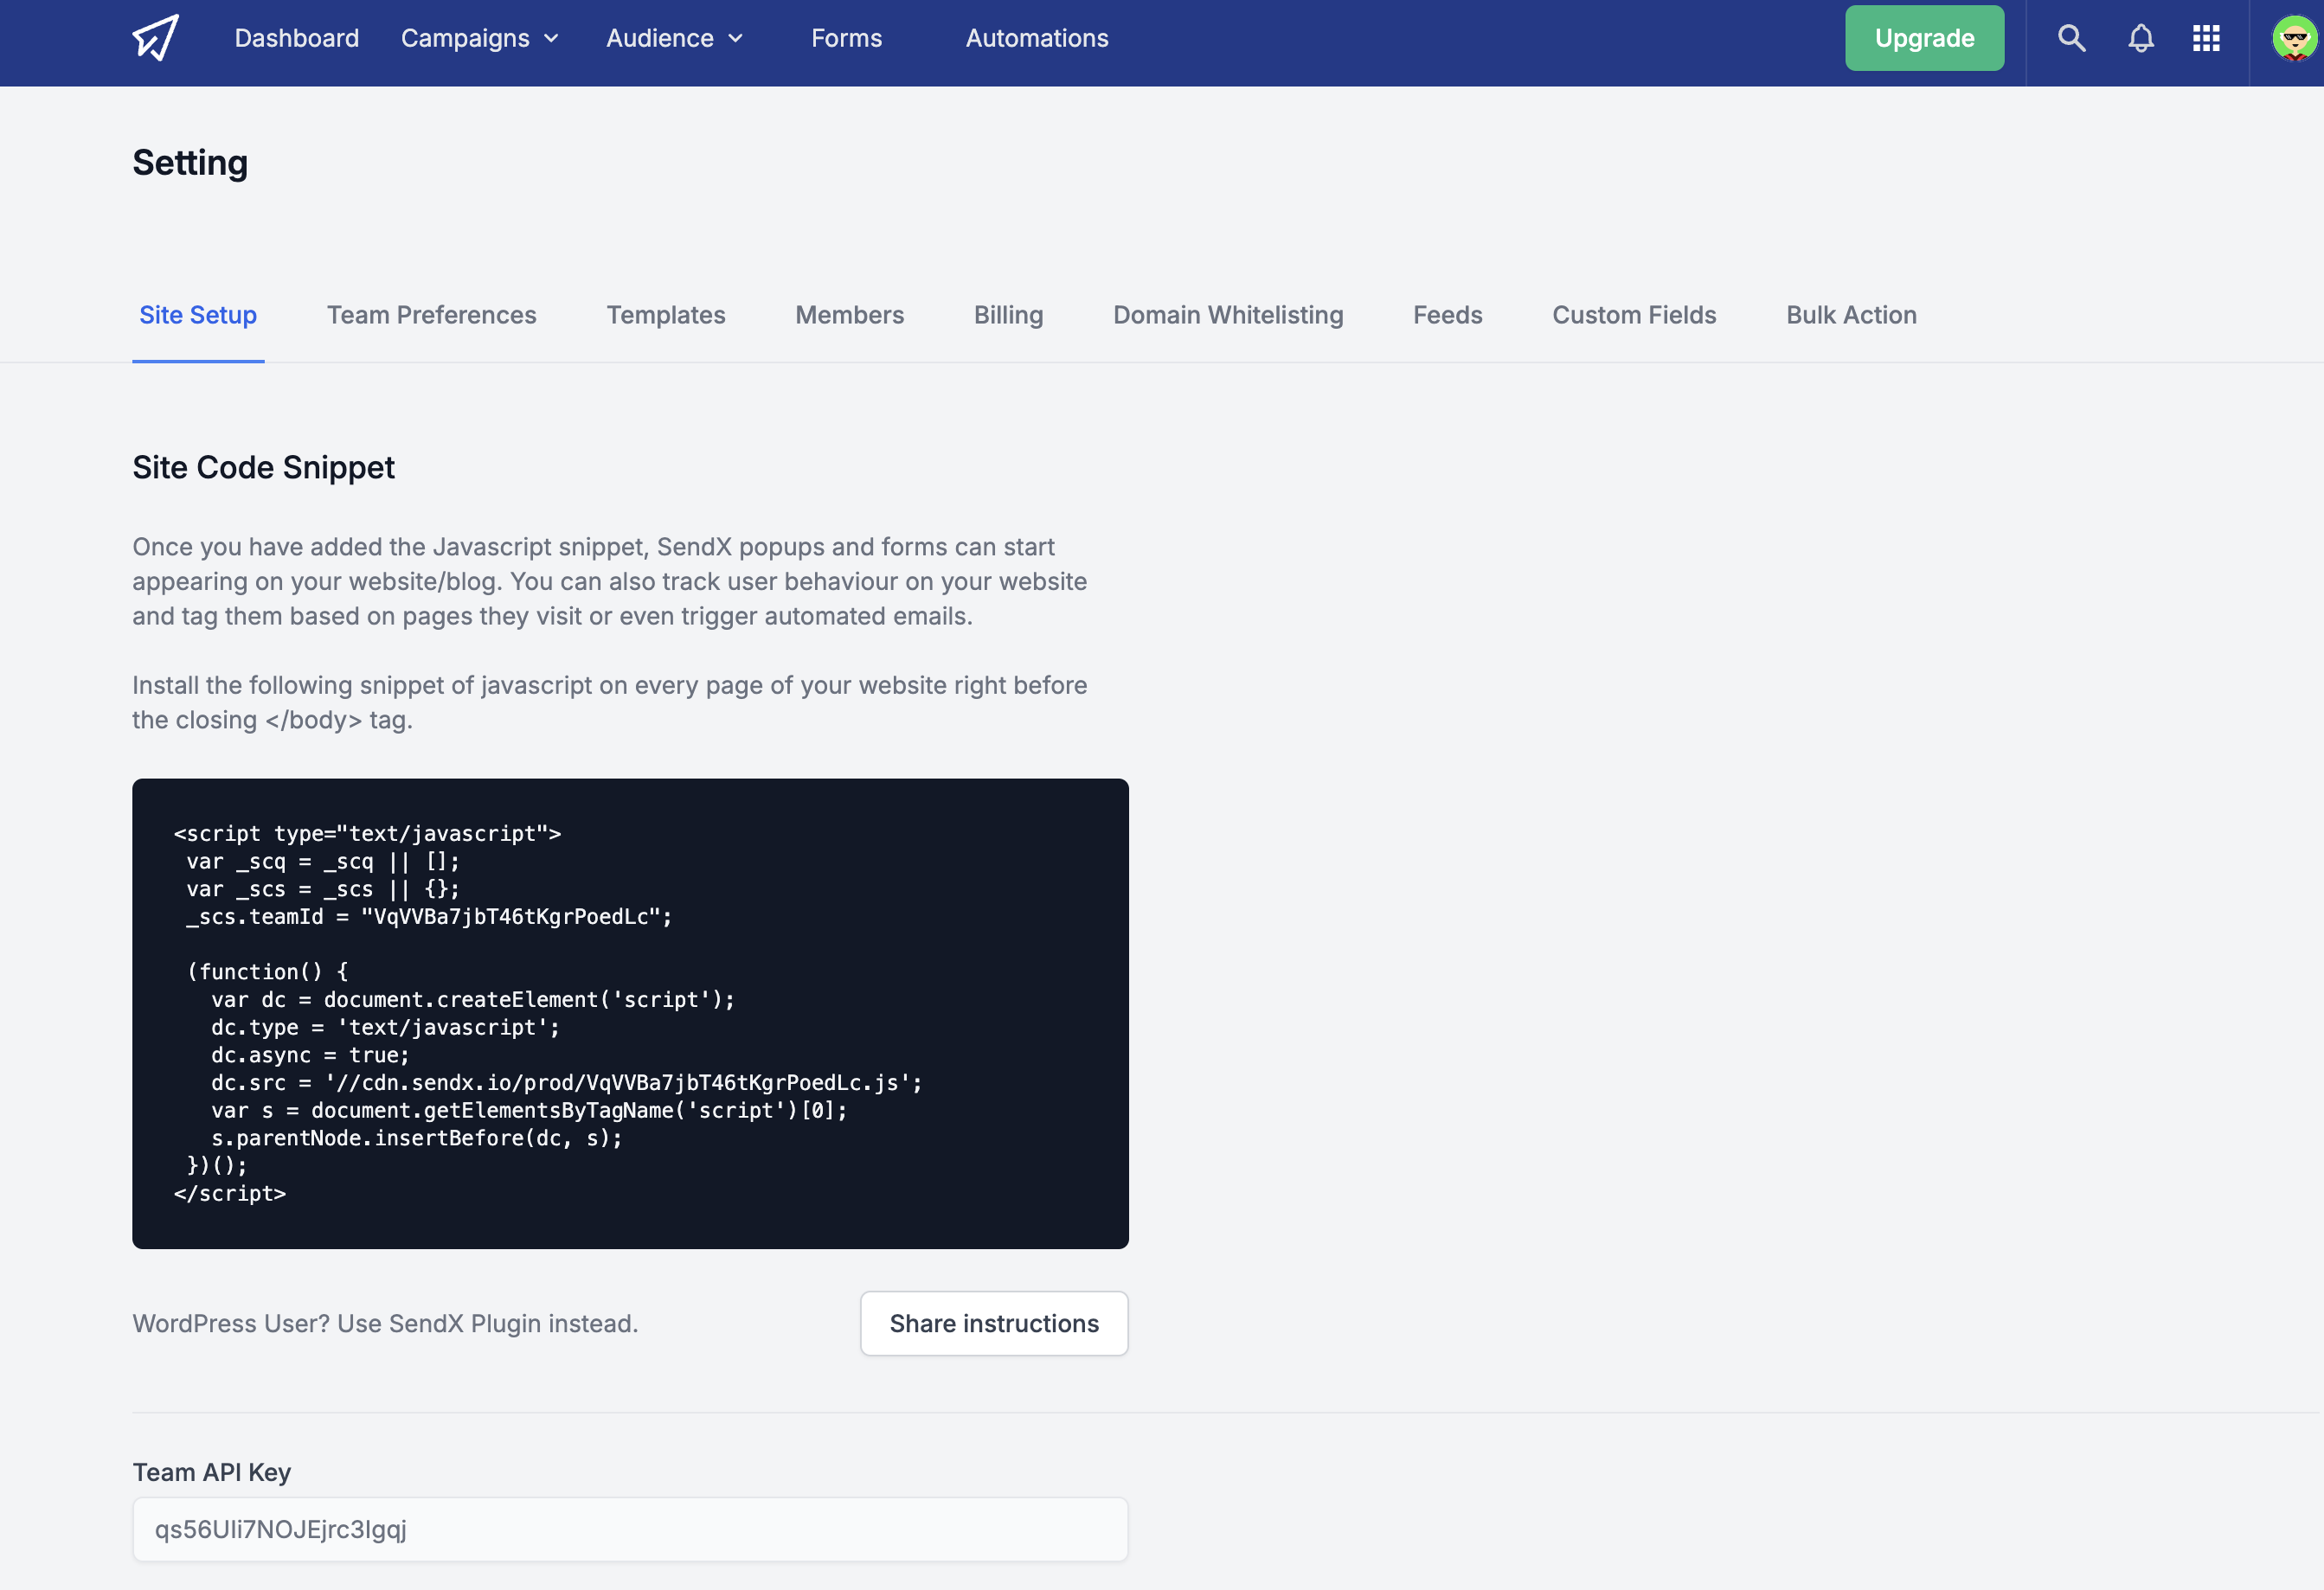Click the Team API Key label
Image resolution: width=2324 pixels, height=1590 pixels.
pos(211,1472)
